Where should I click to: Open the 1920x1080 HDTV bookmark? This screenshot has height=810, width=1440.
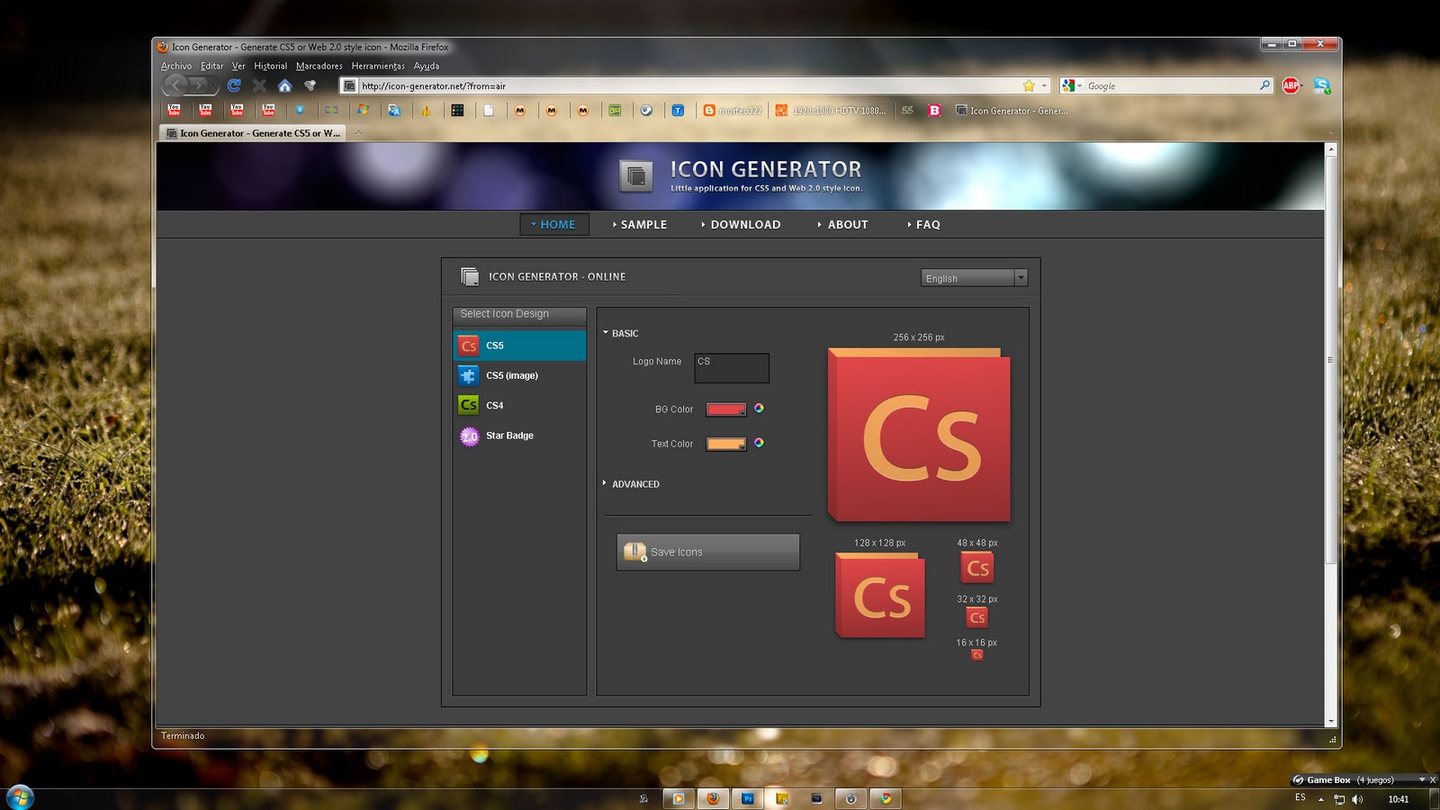831,111
